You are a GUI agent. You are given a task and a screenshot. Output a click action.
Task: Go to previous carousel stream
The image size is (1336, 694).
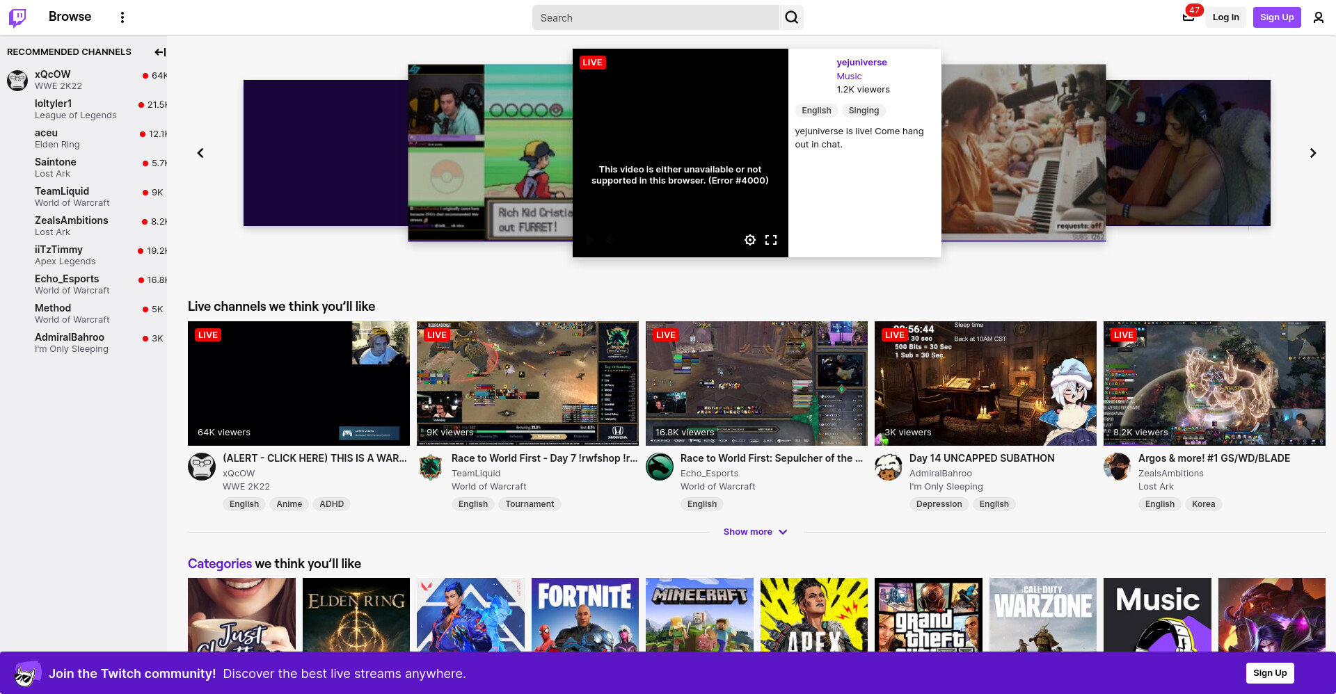pyautogui.click(x=200, y=153)
